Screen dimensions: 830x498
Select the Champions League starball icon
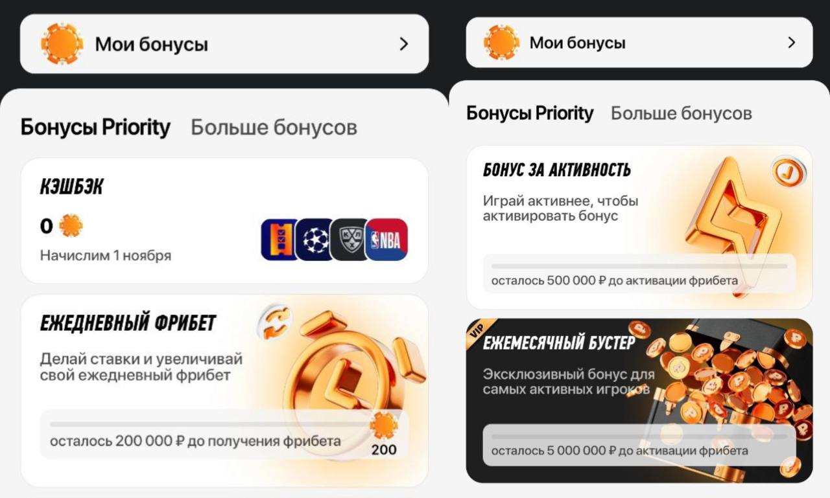pos(316,240)
